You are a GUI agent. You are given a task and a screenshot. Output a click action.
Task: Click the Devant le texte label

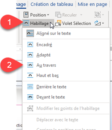[x=51, y=97]
